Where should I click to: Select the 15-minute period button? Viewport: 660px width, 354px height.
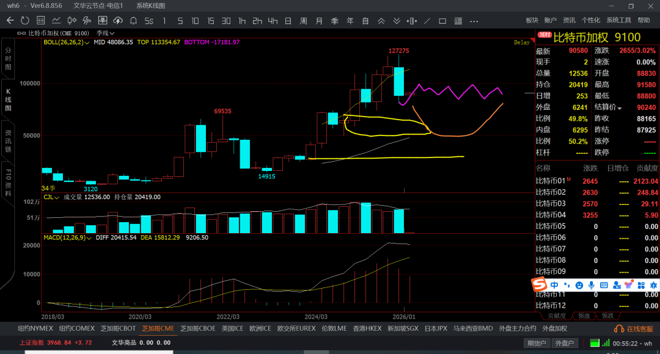pos(210,21)
